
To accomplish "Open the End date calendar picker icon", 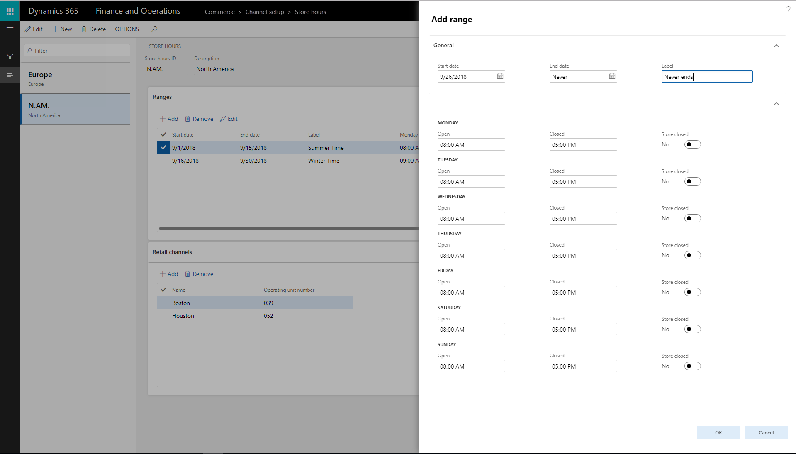I will coord(612,76).
